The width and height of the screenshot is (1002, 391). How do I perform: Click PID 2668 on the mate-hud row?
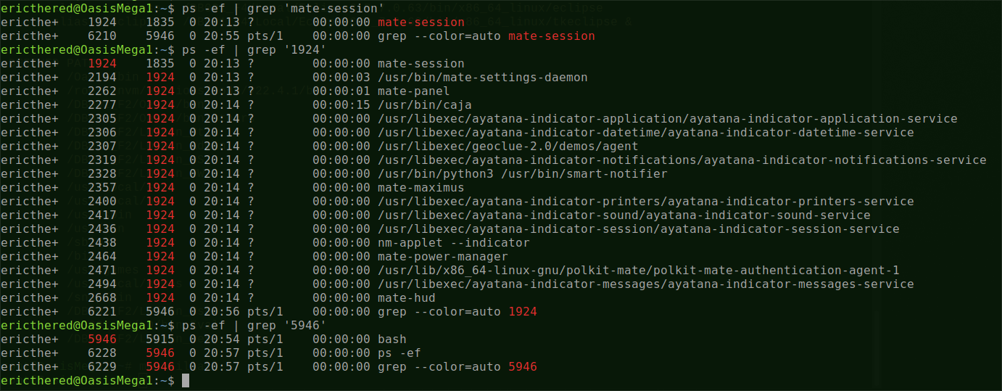[102, 298]
